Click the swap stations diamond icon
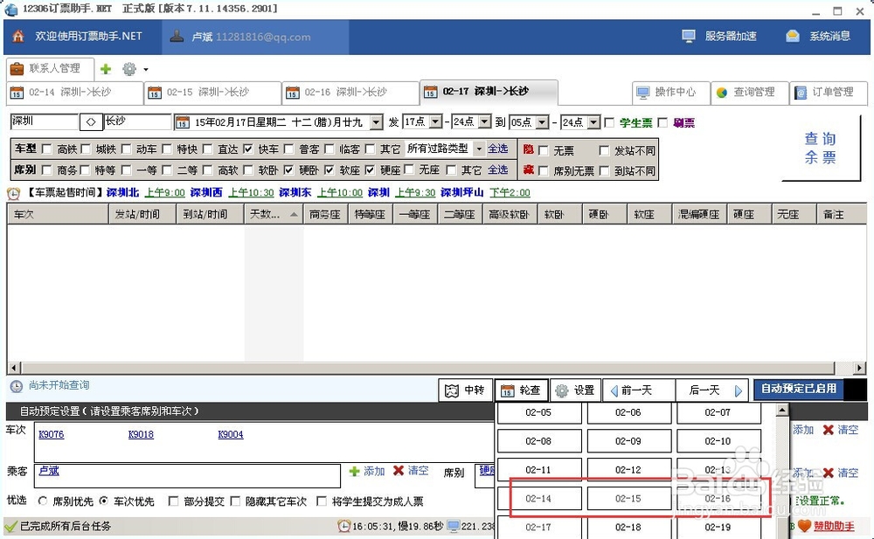874x539 pixels. [93, 122]
